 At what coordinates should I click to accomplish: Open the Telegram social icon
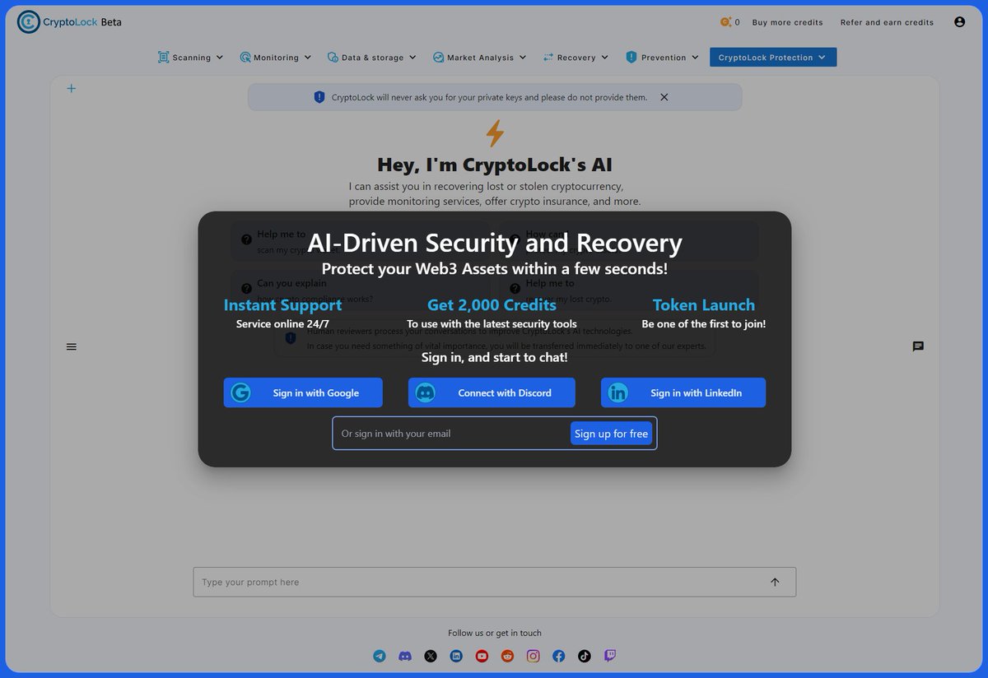[380, 656]
